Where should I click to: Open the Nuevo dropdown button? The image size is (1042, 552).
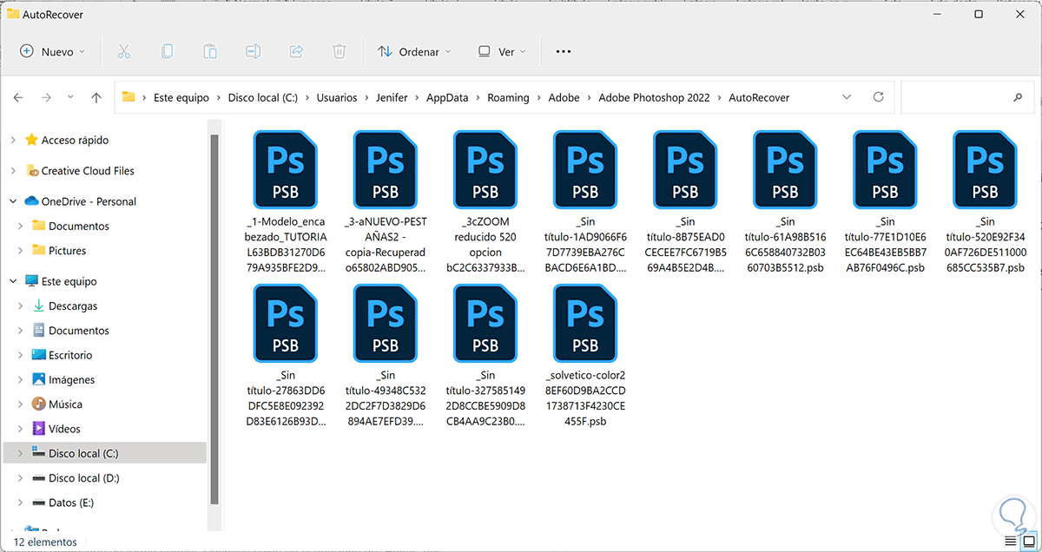click(53, 52)
